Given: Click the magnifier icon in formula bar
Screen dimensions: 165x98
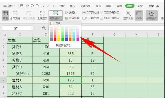Looking at the screenshot, I should (44, 28).
